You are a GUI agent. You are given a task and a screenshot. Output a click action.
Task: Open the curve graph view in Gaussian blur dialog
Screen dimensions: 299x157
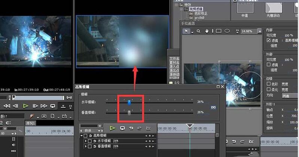pyautogui.click(x=148, y=129)
